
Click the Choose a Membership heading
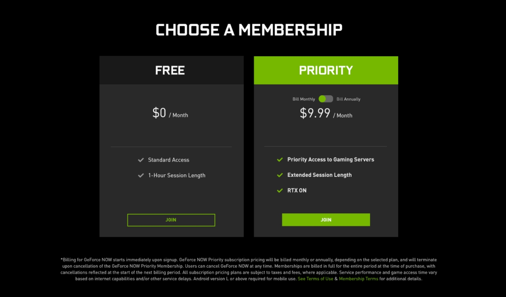tap(249, 30)
